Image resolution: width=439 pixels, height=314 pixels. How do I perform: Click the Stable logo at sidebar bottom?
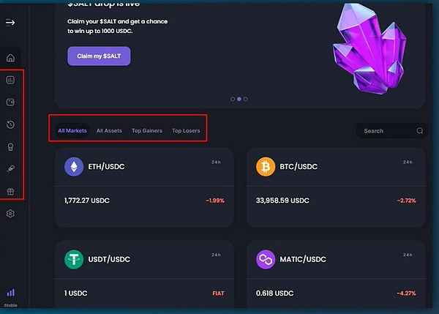(10, 294)
